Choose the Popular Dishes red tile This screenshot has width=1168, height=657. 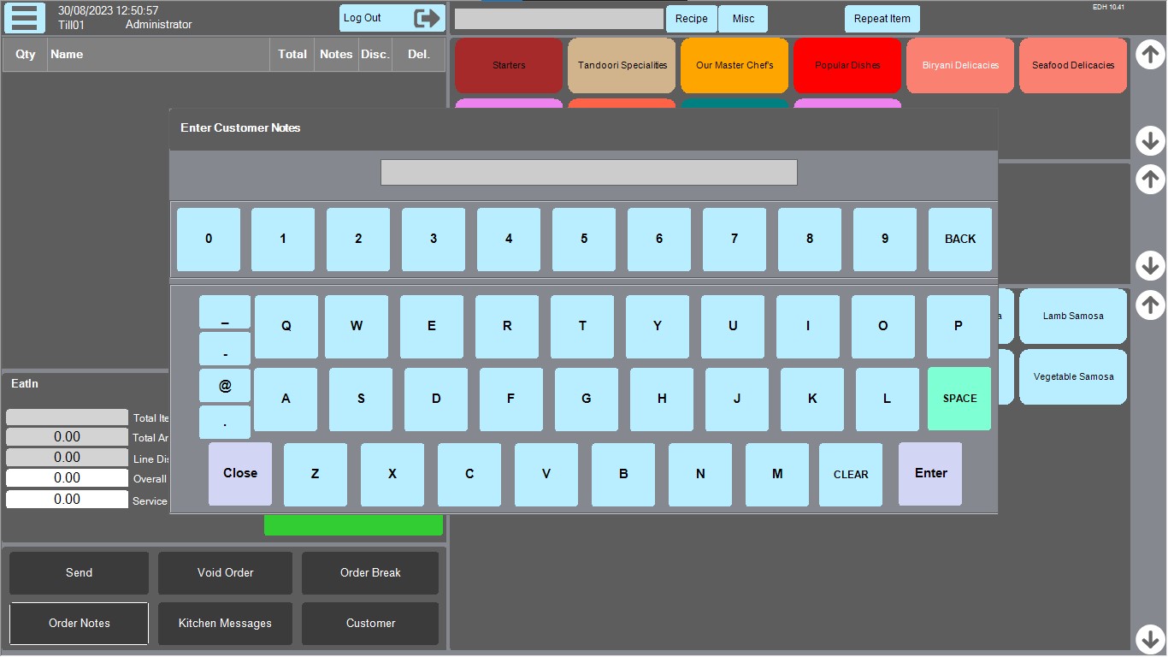847,65
